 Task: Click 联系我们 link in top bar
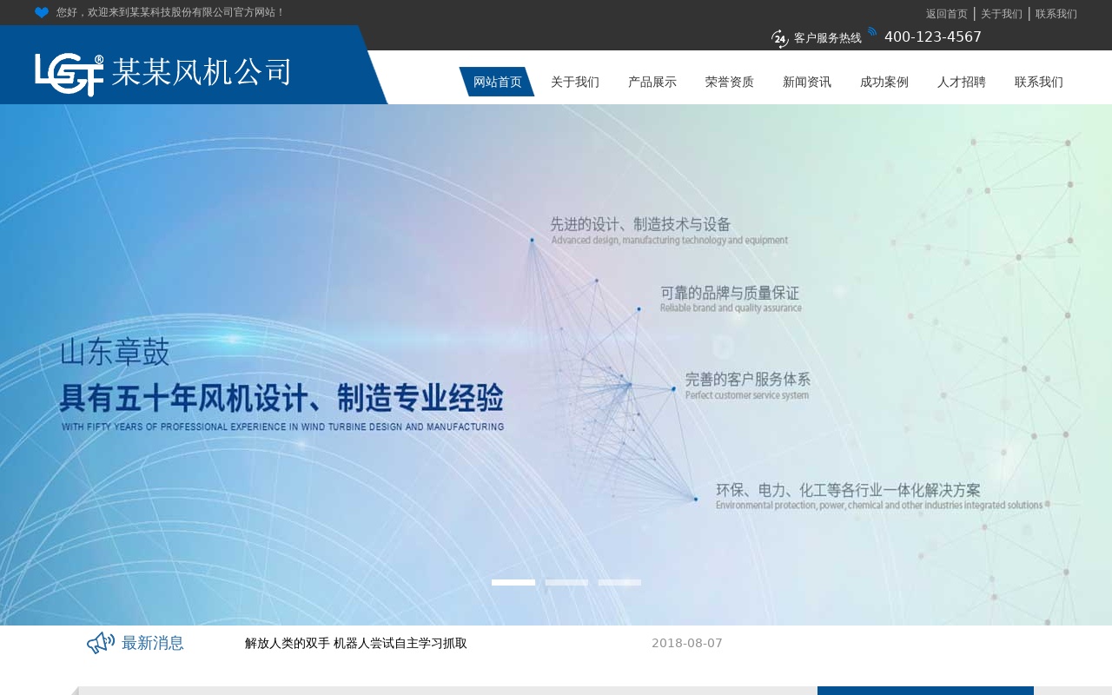1056,14
